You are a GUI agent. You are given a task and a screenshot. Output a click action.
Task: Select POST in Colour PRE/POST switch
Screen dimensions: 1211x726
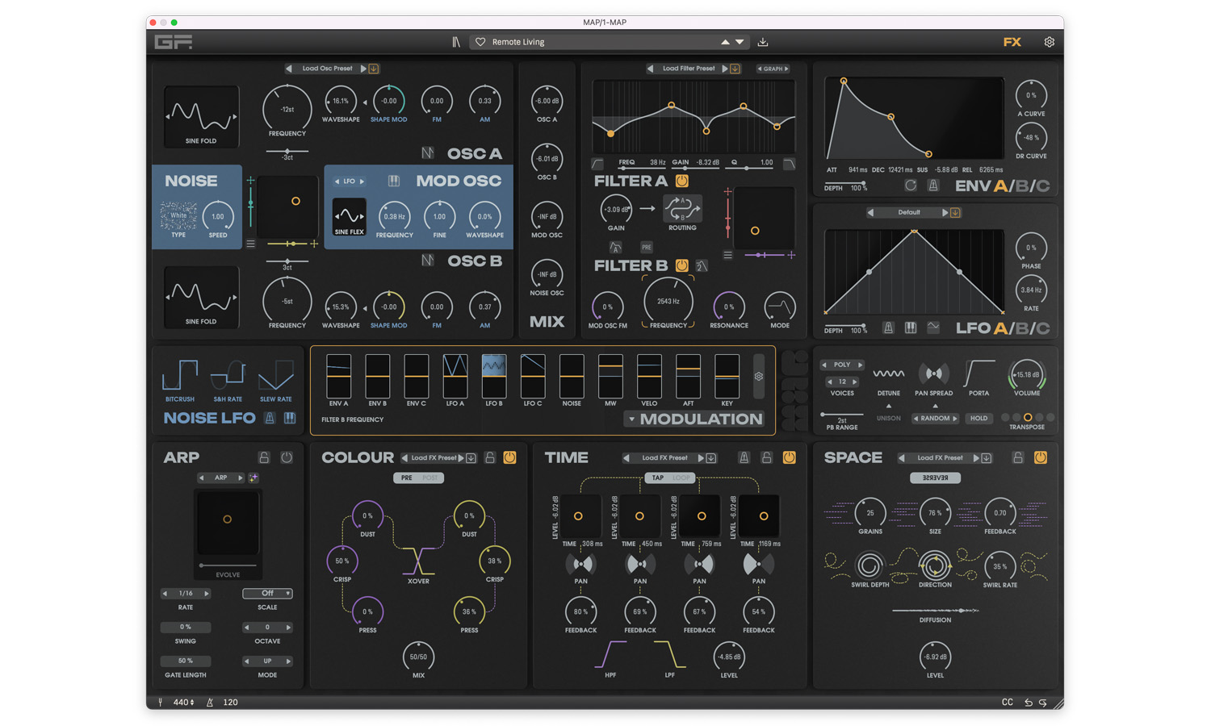coord(430,478)
